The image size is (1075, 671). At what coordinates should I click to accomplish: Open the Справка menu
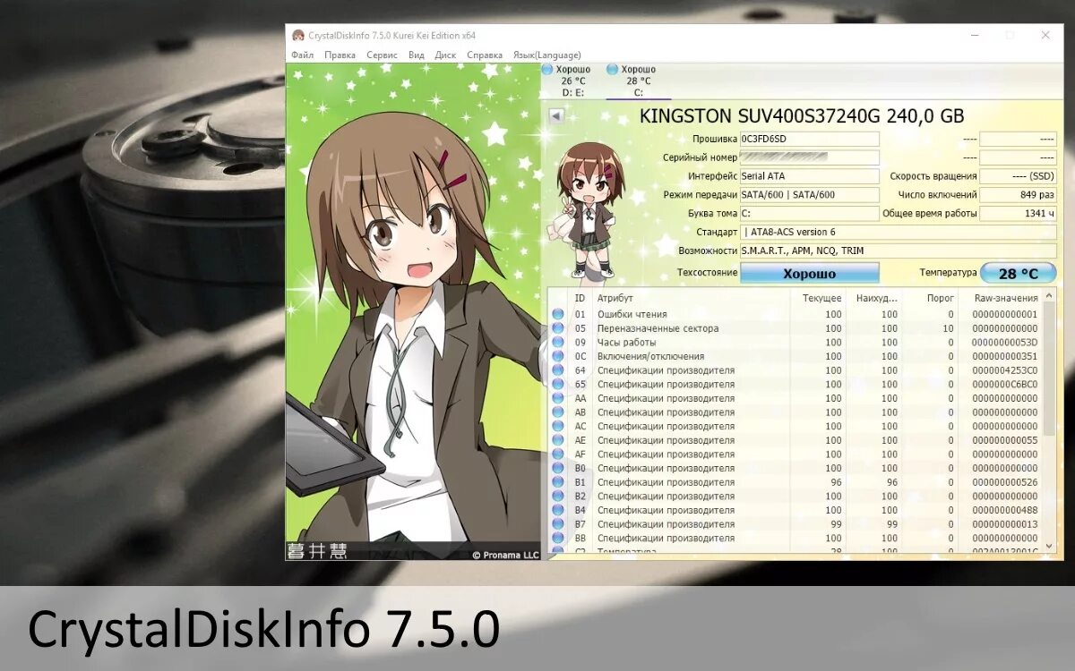tap(485, 55)
